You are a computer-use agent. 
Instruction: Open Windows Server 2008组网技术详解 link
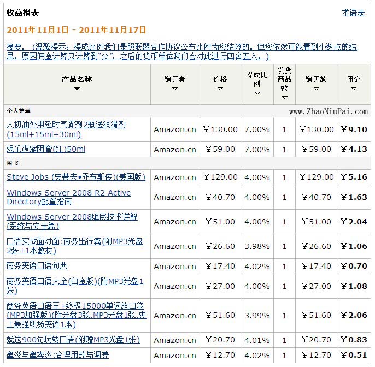point(72,222)
